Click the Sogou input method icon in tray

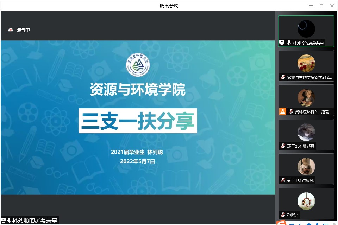pos(281,223)
